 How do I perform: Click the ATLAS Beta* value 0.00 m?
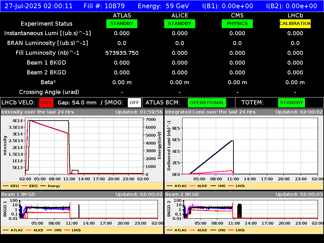tap(122, 82)
